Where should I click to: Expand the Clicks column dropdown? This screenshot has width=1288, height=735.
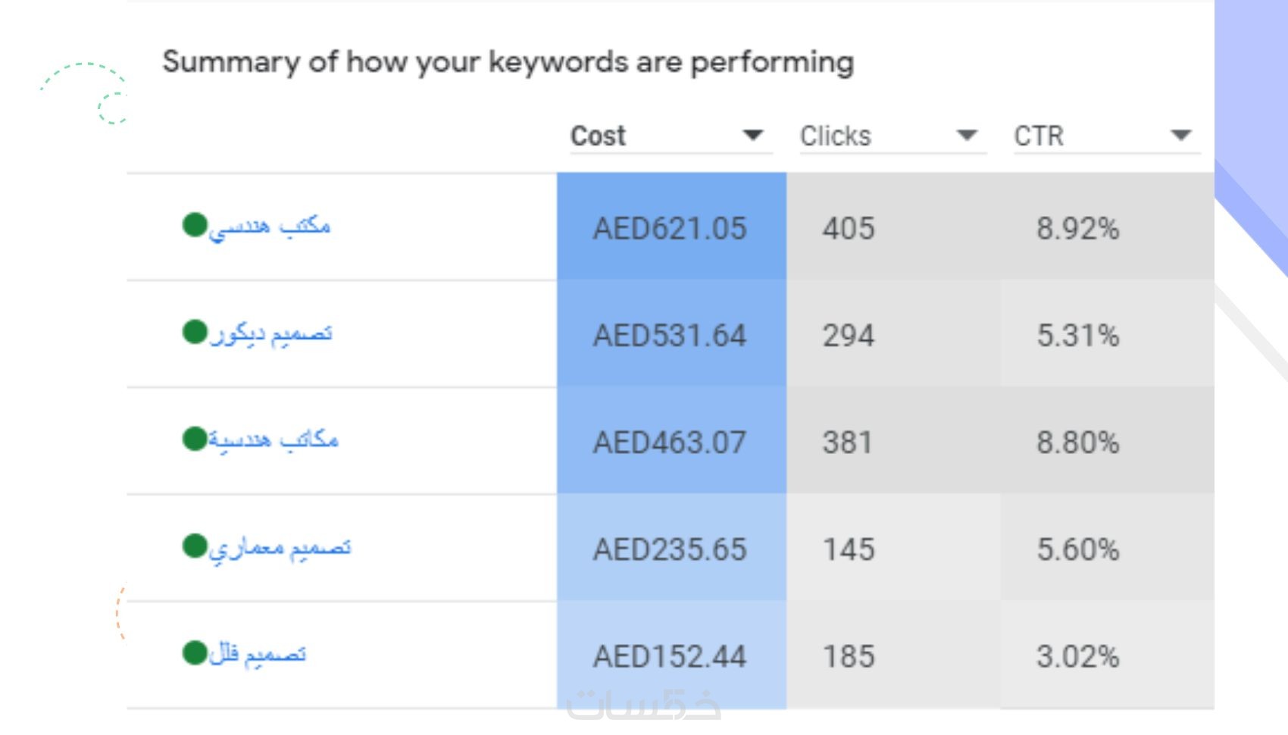[x=966, y=136]
